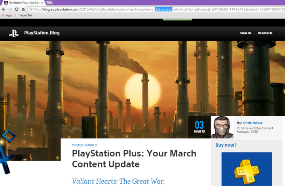Open a new tab button

click(49, 3)
